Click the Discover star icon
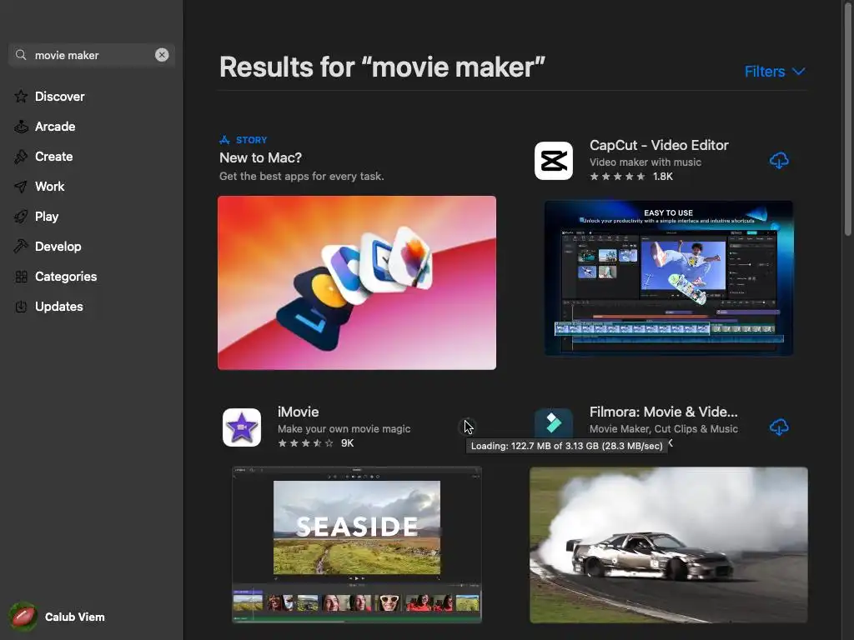This screenshot has width=854, height=640. (21, 97)
